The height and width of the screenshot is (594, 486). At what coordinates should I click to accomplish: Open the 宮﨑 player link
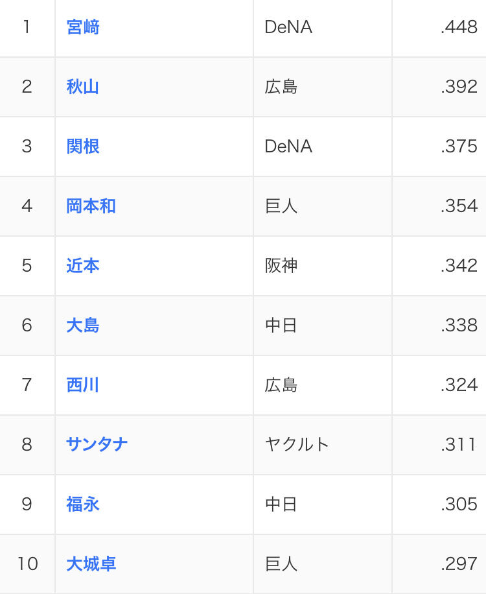(83, 27)
